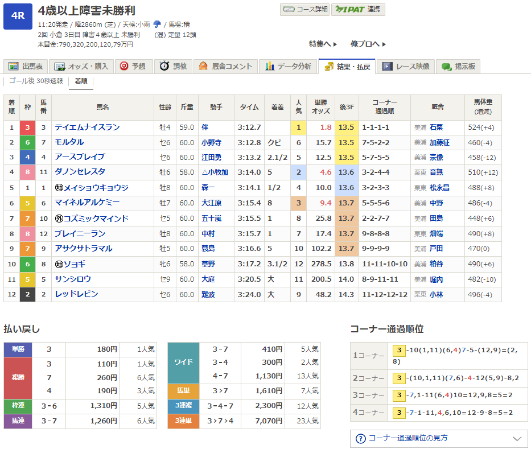Open horse テイエムナイスラン link

click(x=88, y=127)
